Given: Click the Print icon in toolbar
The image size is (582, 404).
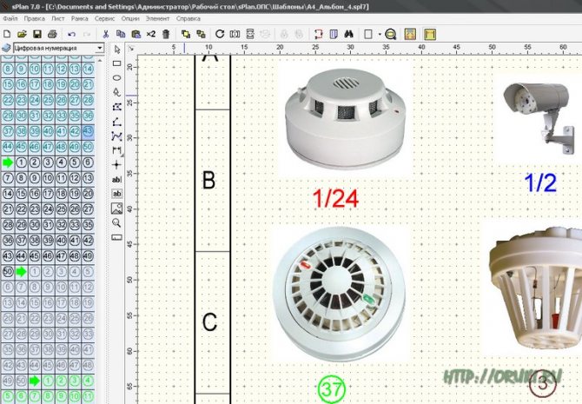Looking at the screenshot, I should (x=52, y=34).
